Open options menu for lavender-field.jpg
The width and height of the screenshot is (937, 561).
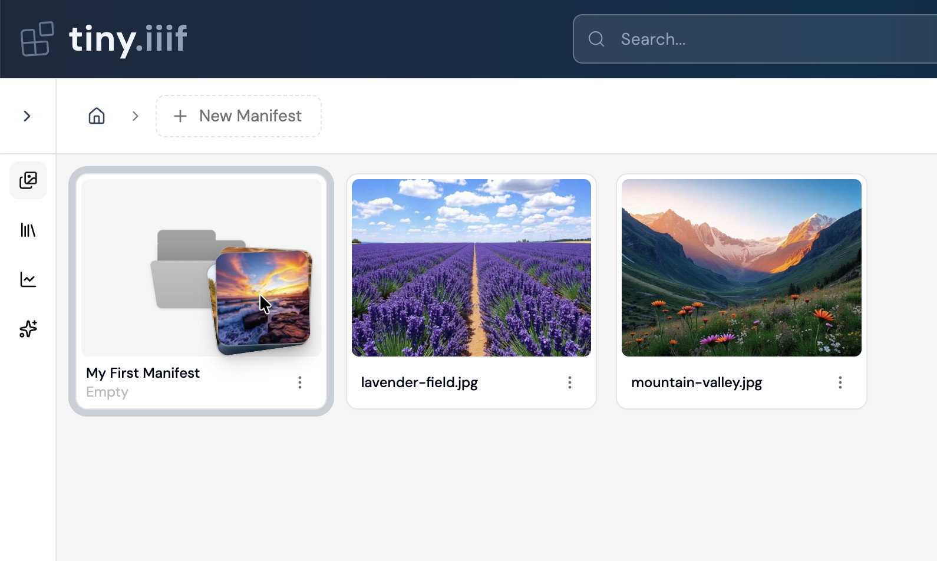[x=570, y=382]
